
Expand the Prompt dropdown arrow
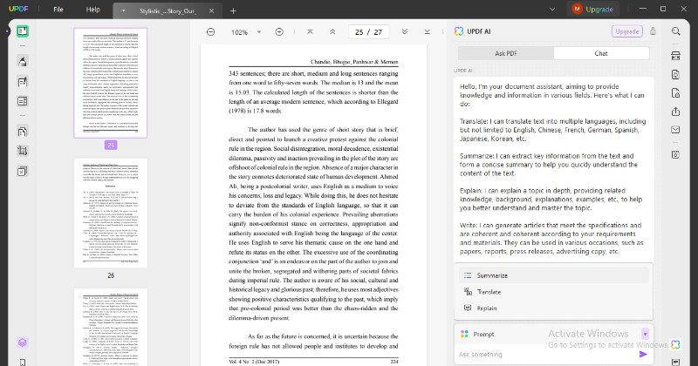point(645,334)
